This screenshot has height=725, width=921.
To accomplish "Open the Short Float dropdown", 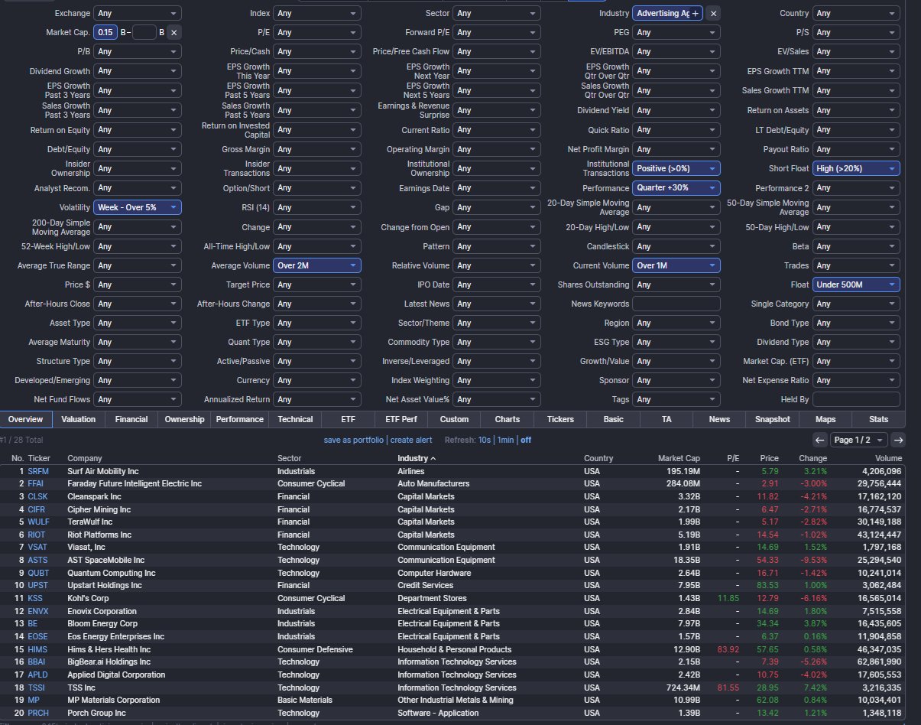I will click(856, 168).
